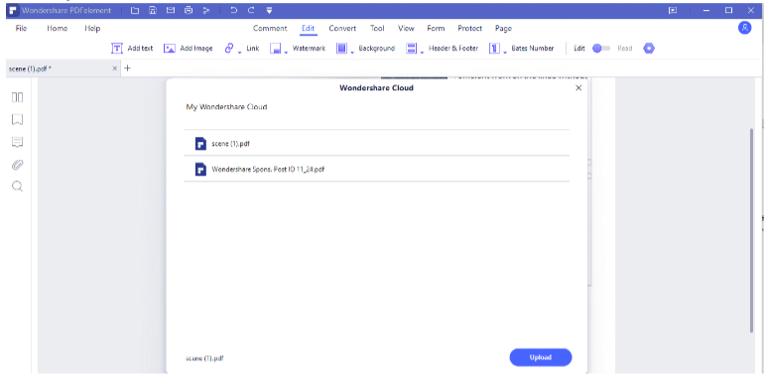Image resolution: width=768 pixels, height=381 pixels.
Task: Click the Background label in toolbar
Action: pos(377,49)
